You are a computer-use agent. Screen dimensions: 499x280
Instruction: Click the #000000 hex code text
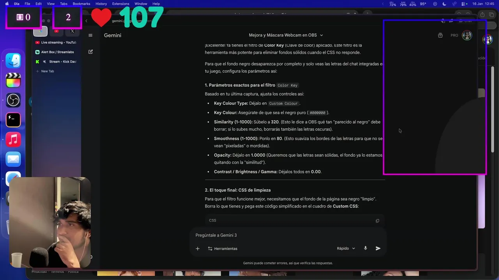317,113
